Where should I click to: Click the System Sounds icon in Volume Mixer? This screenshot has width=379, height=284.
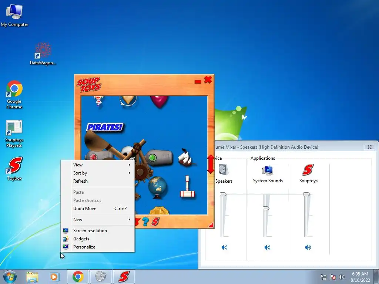click(268, 170)
